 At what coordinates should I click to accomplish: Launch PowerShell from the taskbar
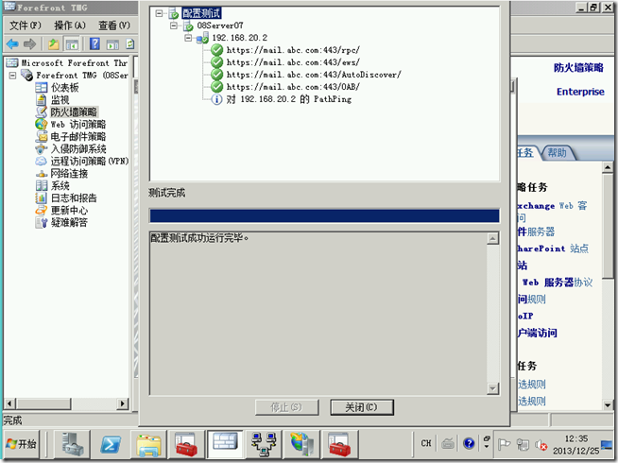click(111, 444)
